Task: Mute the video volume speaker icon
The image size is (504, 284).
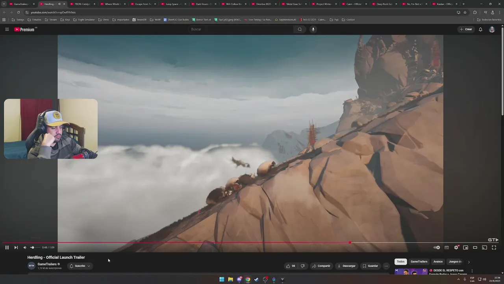Action: 25,248
